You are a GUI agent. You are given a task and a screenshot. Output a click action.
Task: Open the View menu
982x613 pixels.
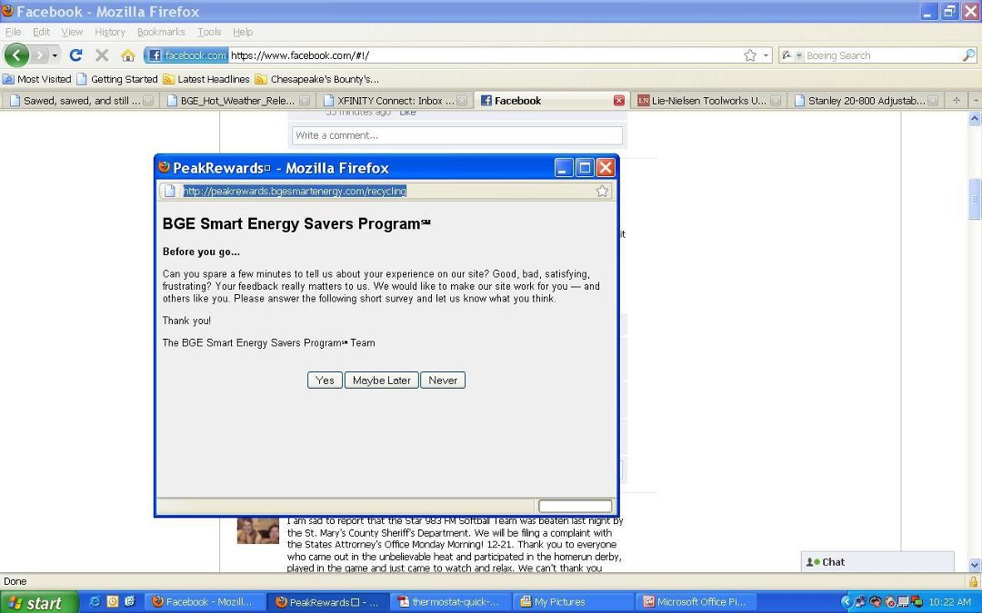(x=72, y=32)
